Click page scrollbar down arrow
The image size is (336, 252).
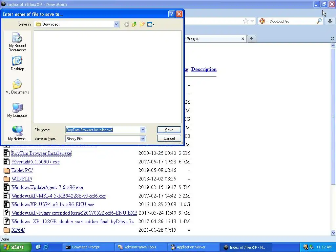tap(333, 233)
